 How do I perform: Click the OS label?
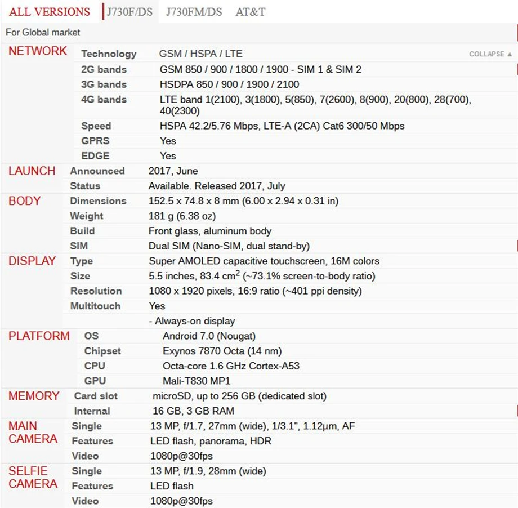coord(91,336)
